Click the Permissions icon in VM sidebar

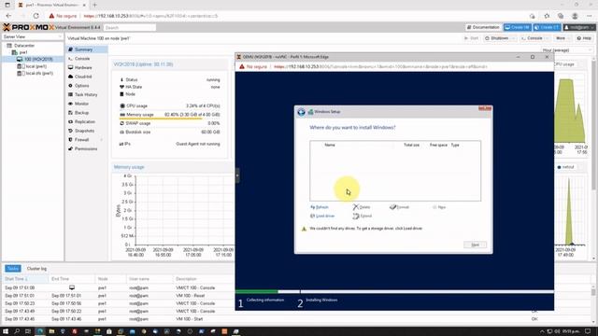(71, 149)
